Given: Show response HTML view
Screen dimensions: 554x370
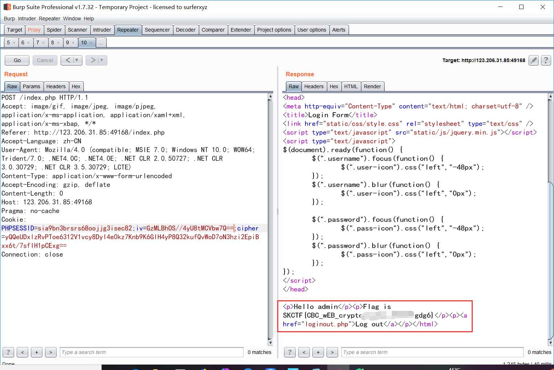Looking at the screenshot, I should tap(351, 86).
